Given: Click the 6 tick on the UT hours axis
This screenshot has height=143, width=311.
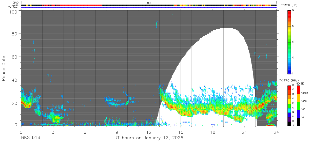Looking at the screenshot, I should pyautogui.click(x=85, y=132).
